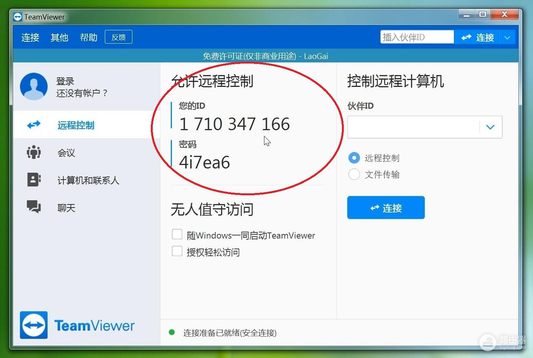
Task: Click the user avatar icon
Action: coord(34,87)
